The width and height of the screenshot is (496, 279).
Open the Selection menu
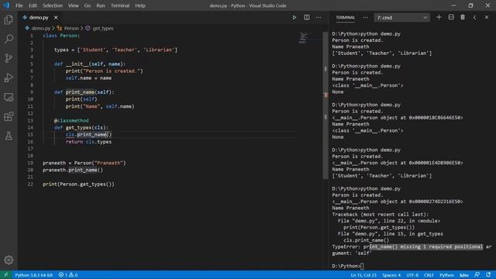pyautogui.click(x=53, y=5)
